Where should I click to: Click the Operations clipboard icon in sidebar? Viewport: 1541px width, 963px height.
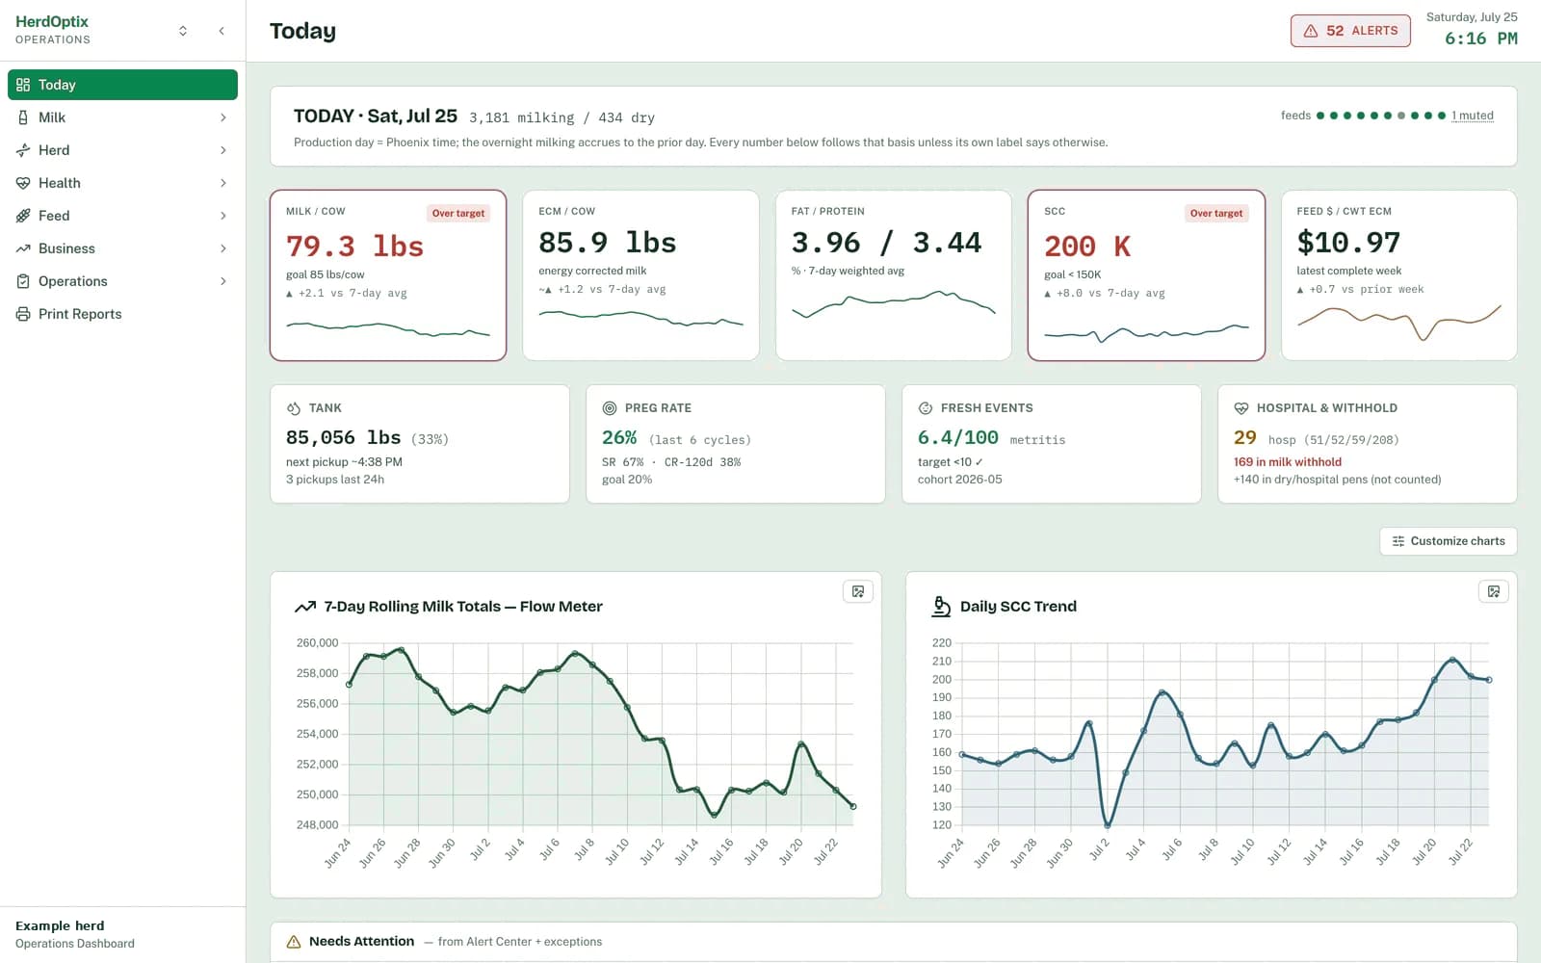(23, 281)
